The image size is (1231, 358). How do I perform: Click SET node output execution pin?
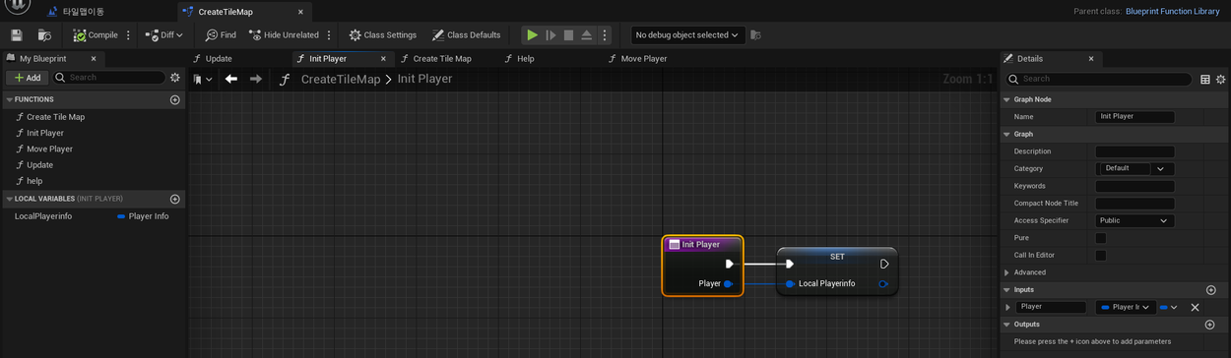point(884,264)
